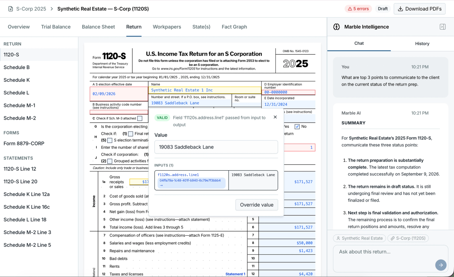Select 1120-S in the return sidebar
The width and height of the screenshot is (454, 277).
click(x=39, y=55)
